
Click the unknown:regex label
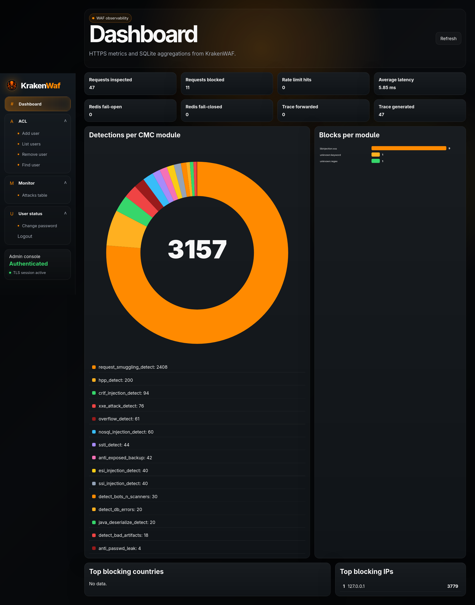pos(328,161)
